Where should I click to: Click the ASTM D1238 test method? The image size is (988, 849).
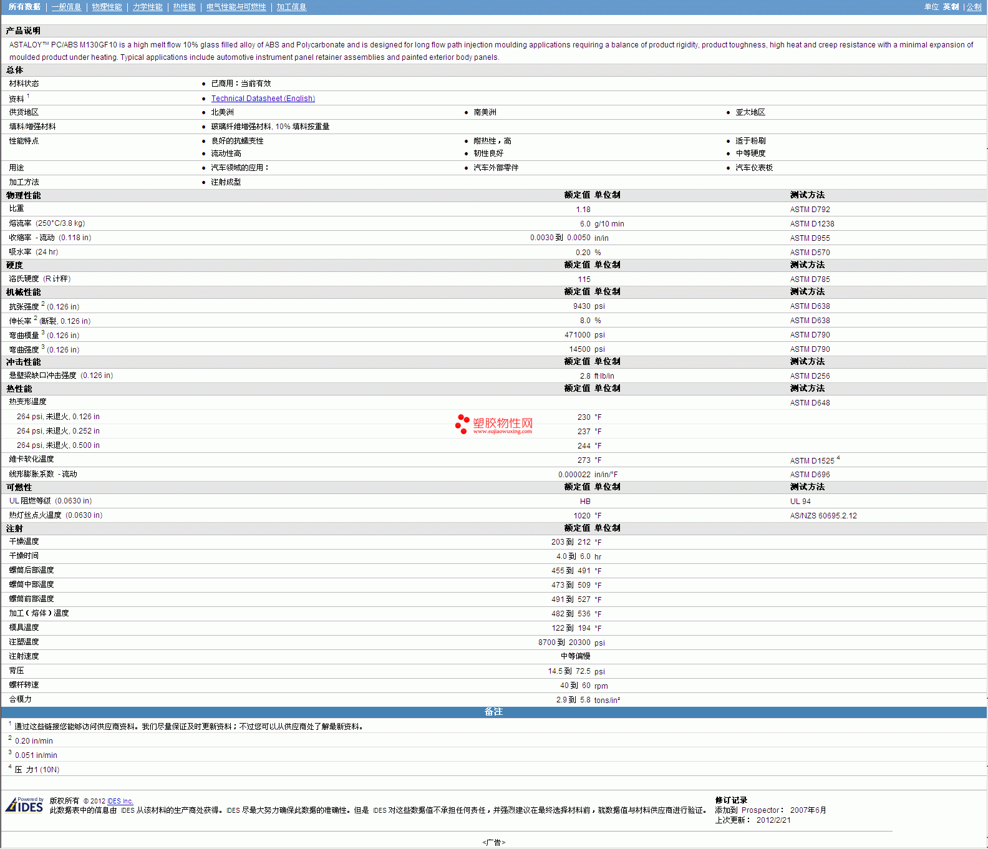point(812,224)
